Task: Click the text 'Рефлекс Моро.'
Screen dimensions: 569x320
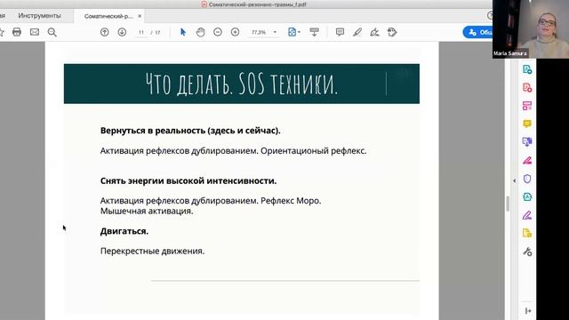Action: point(291,201)
